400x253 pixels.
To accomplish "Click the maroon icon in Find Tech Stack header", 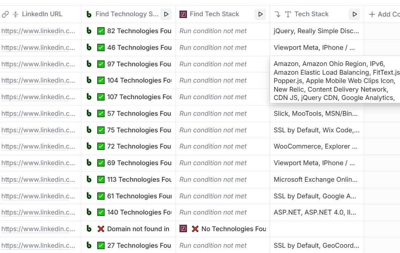I will 183,14.
